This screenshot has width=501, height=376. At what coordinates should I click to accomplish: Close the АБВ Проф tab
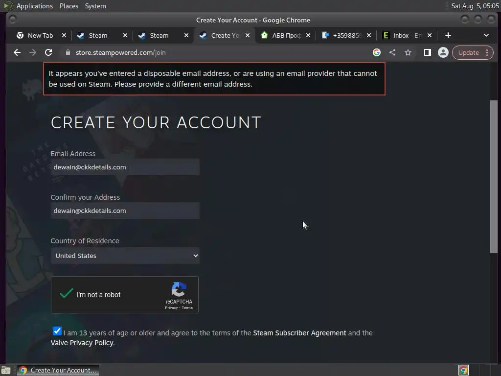pos(308,35)
